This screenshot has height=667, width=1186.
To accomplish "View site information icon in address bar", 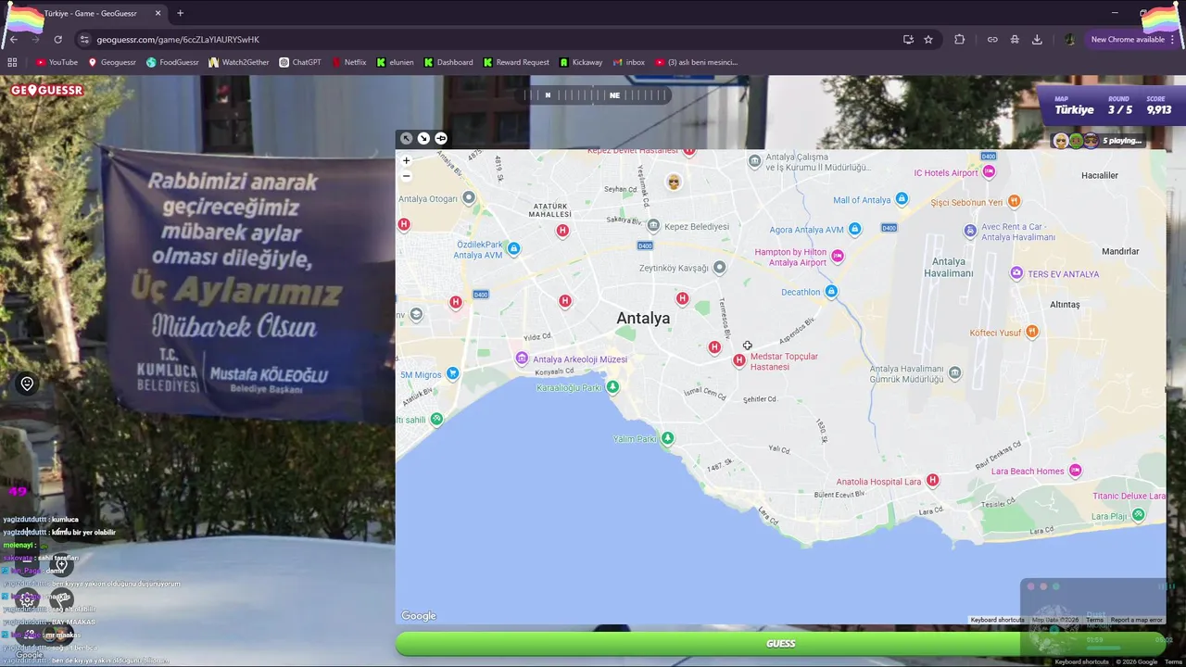I will click(x=84, y=39).
